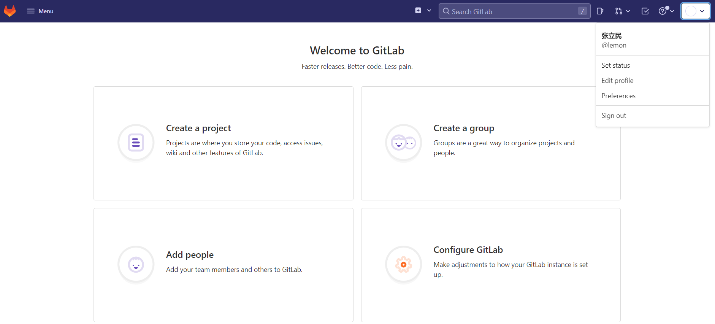This screenshot has height=324, width=715.
Task: Click the Configure GitLab gear icon
Action: [404, 265]
